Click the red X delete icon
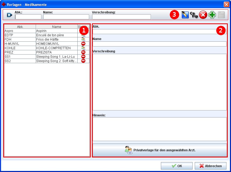This screenshot has width=231, height=172. point(203,15)
